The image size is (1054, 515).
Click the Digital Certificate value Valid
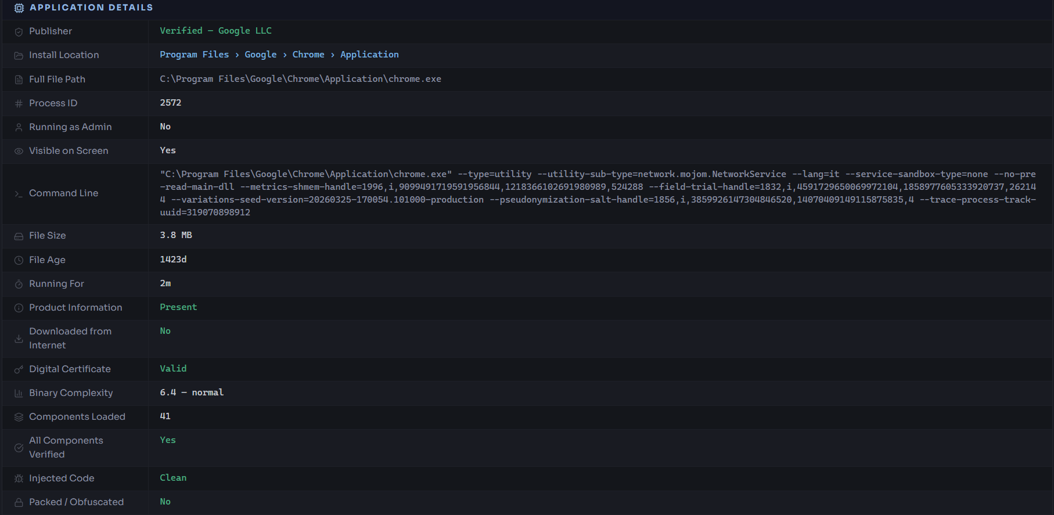click(x=173, y=369)
